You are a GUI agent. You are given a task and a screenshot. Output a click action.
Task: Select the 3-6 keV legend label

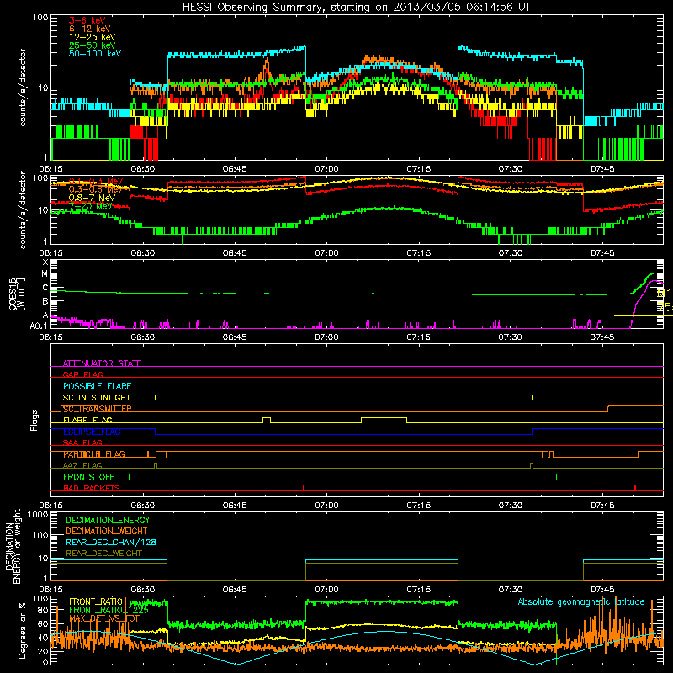pyautogui.click(x=87, y=20)
